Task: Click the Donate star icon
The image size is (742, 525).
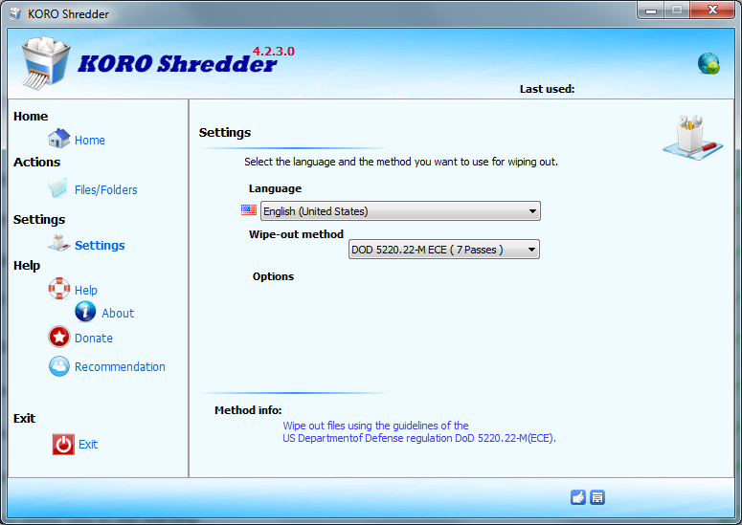Action: pyautogui.click(x=59, y=337)
